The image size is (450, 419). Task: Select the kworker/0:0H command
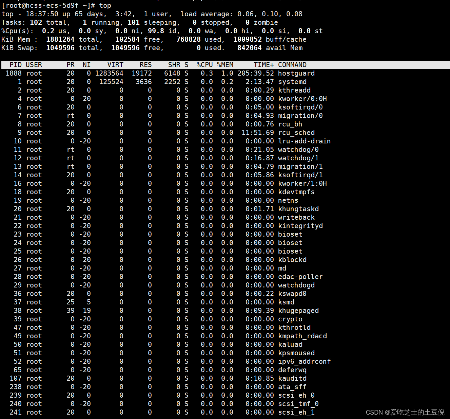point(302,99)
